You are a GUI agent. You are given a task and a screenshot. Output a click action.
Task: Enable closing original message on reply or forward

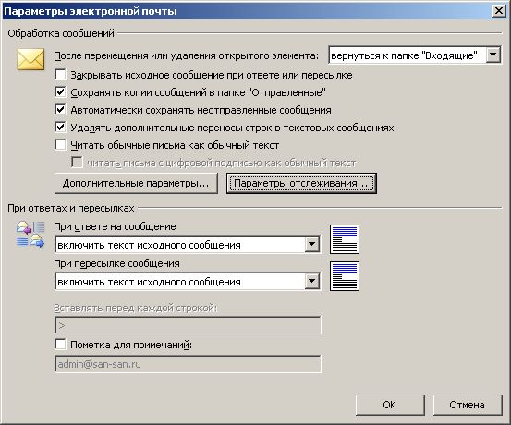coord(60,75)
